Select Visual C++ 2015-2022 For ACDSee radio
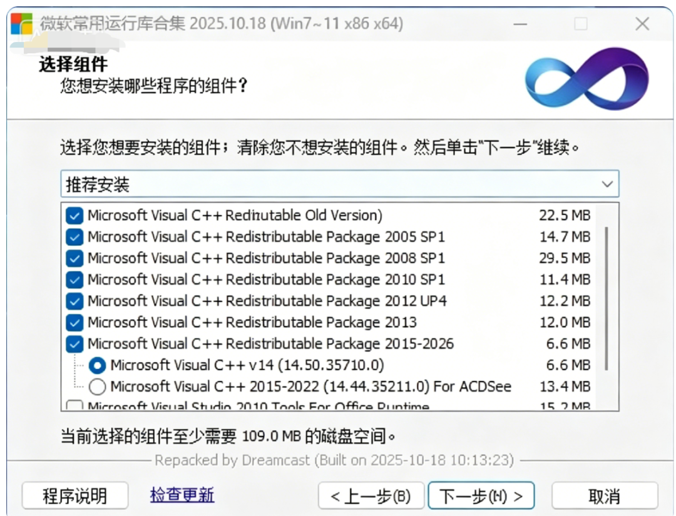This screenshot has height=516, width=676. tap(98, 387)
